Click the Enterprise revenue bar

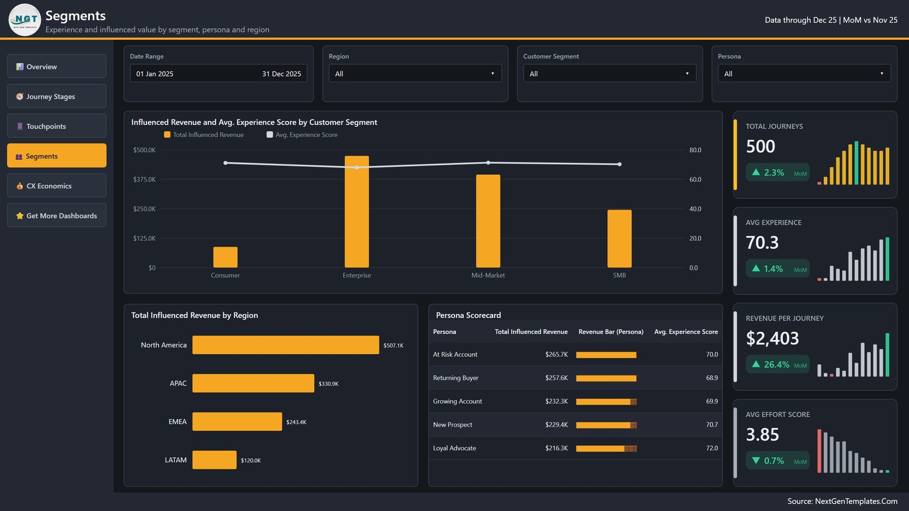[357, 212]
